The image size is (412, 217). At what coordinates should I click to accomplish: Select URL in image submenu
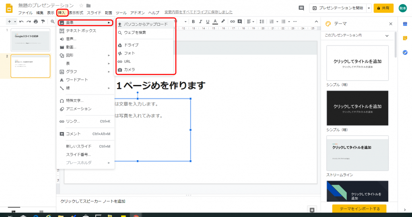pyautogui.click(x=146, y=61)
